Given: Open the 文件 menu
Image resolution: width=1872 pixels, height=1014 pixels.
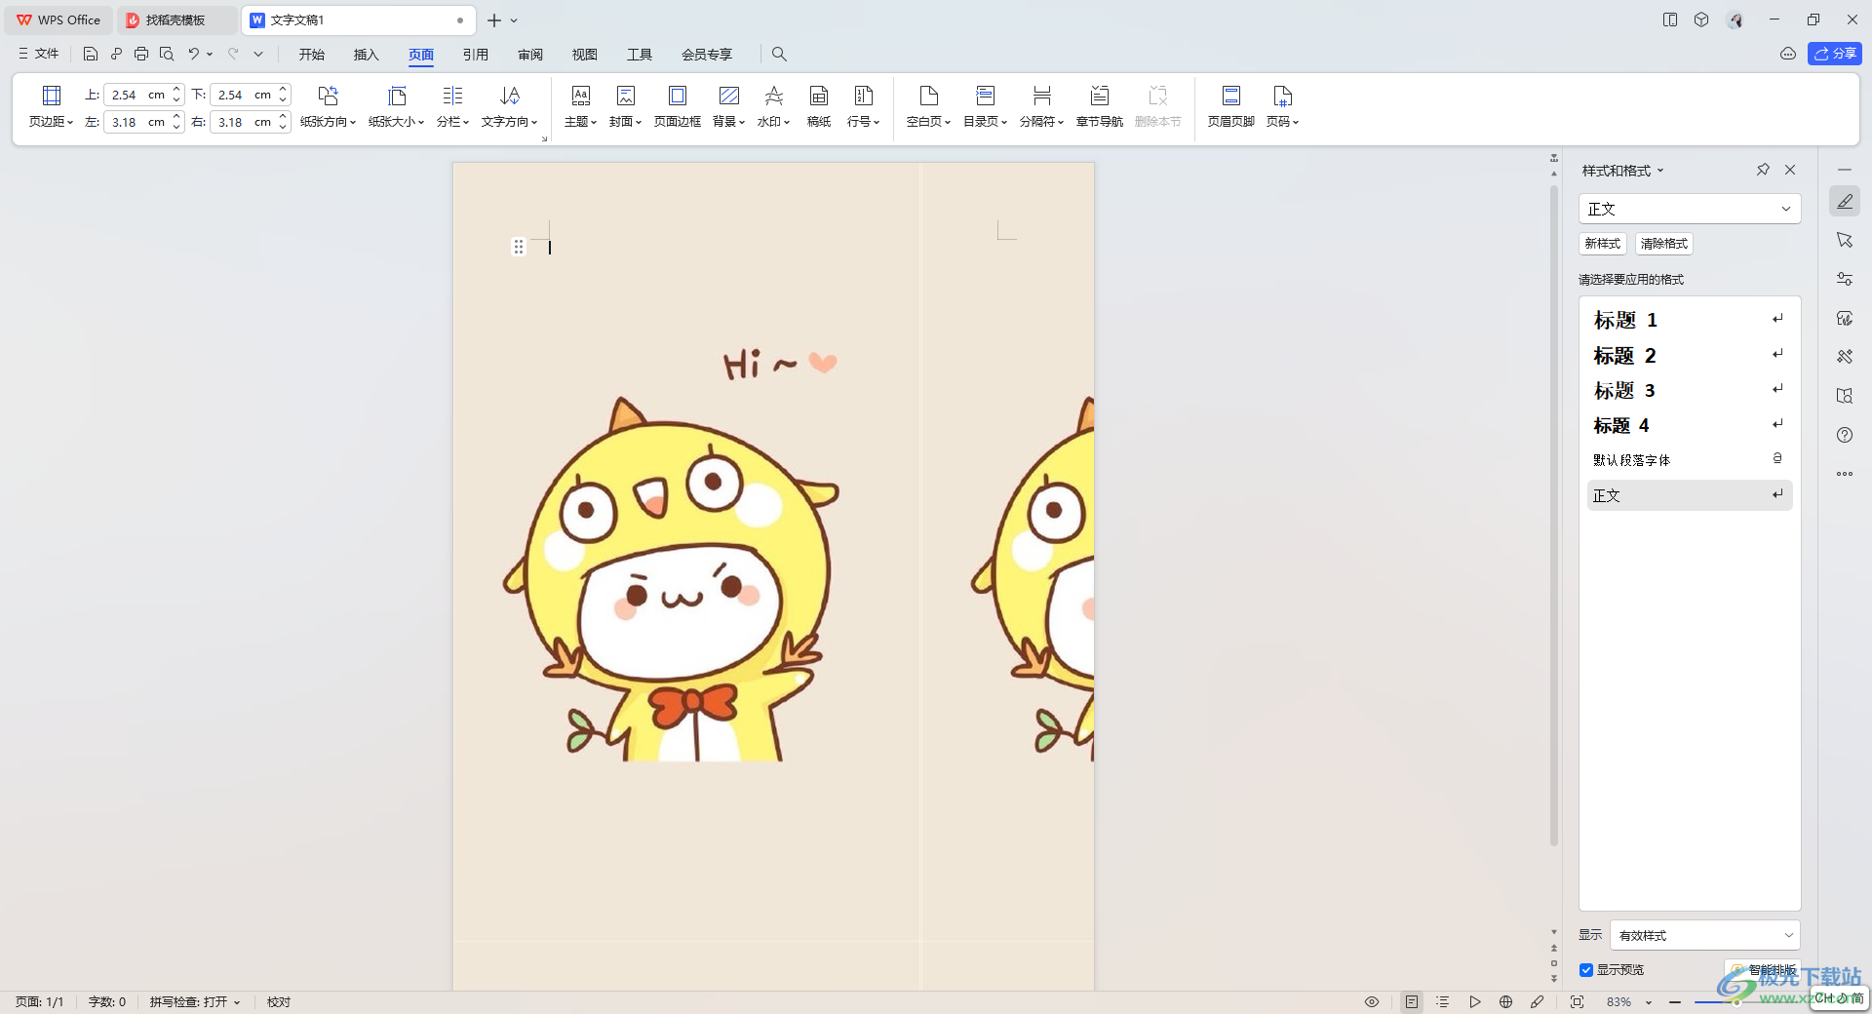Looking at the screenshot, I should coord(39,54).
